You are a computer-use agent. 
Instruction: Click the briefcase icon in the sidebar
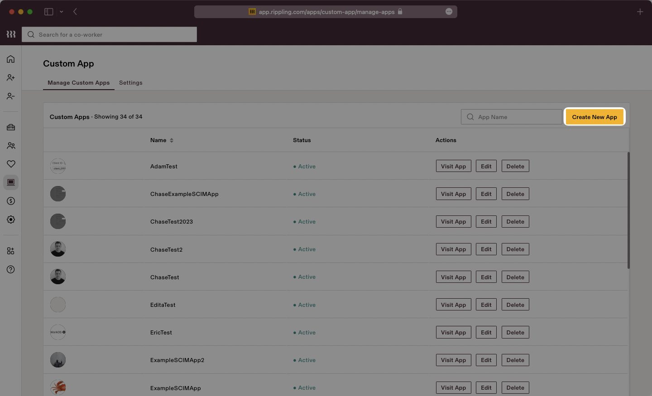pos(10,127)
